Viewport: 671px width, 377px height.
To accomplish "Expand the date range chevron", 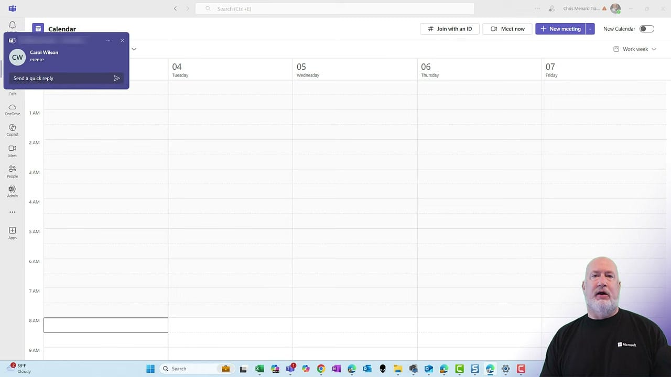I will (x=134, y=49).
